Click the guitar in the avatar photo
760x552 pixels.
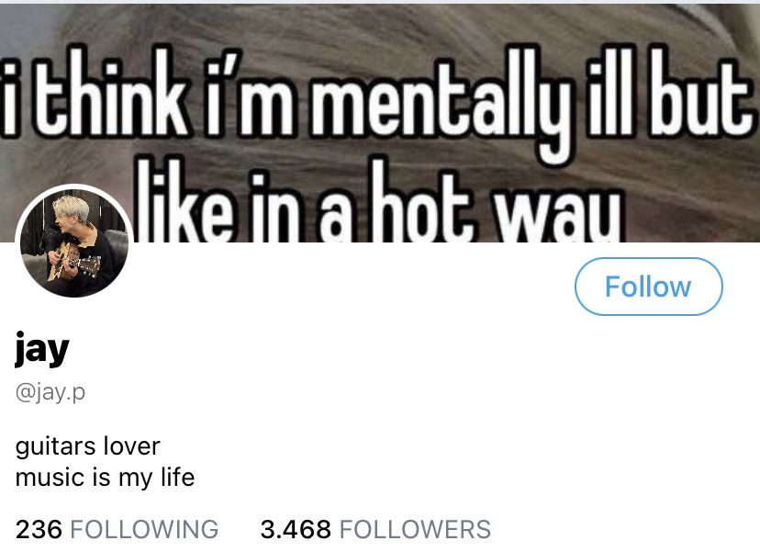73,261
